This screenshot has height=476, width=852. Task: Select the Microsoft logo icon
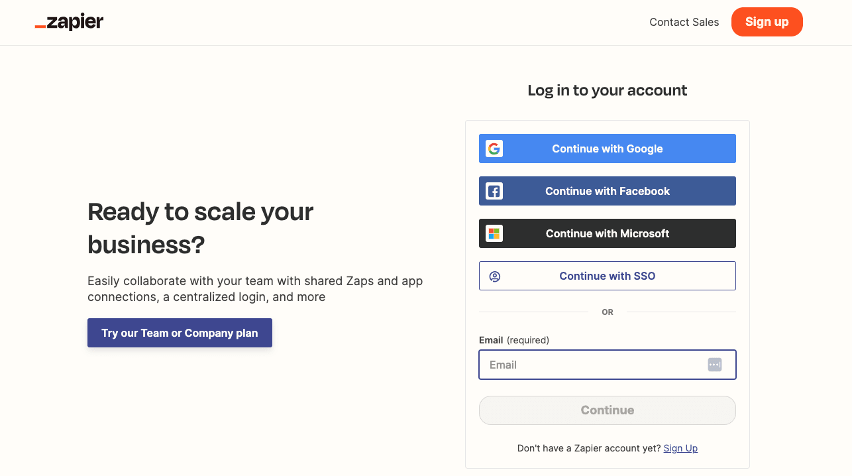point(494,233)
